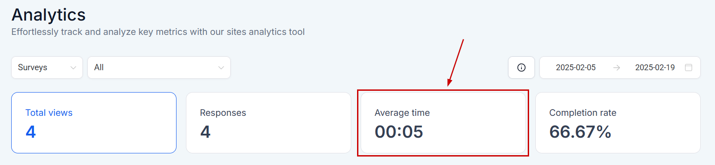Screen dimensions: 715x165
Task: Click the Responses count 4
Action: pyautogui.click(x=205, y=132)
